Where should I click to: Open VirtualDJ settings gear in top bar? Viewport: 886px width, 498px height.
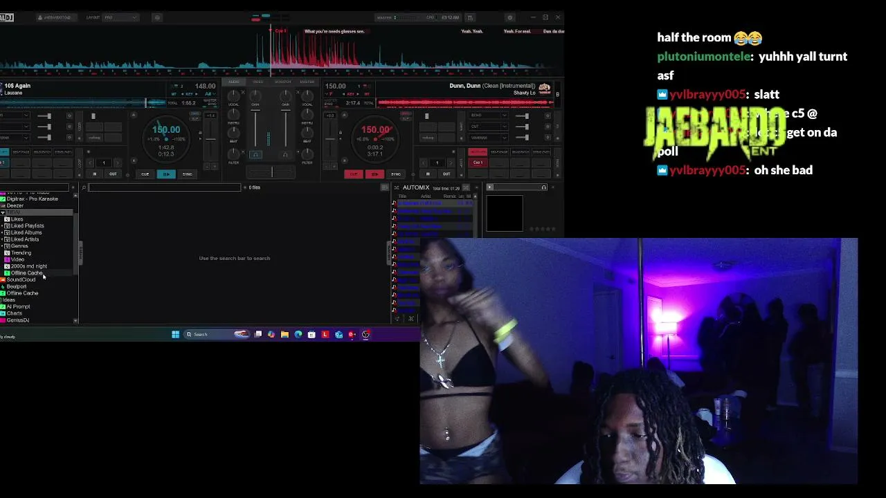tap(510, 17)
